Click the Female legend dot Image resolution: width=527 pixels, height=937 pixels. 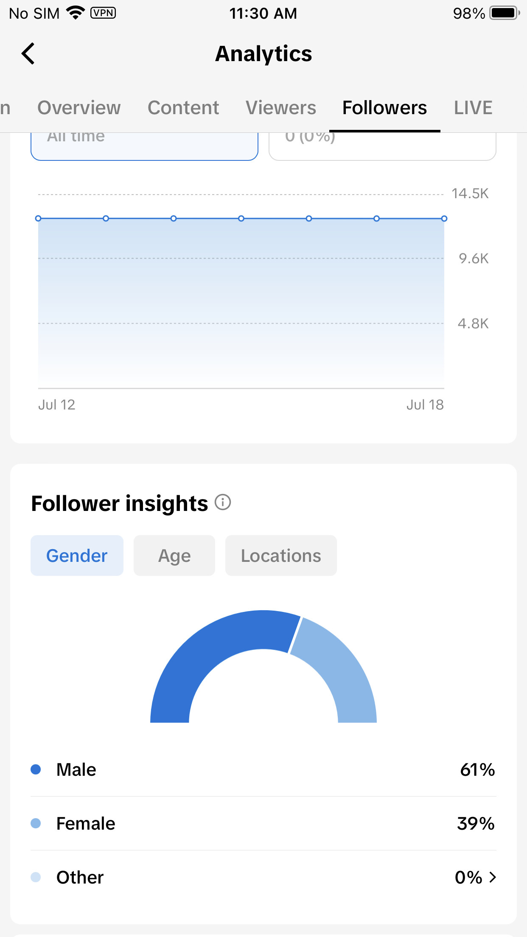[x=36, y=823]
